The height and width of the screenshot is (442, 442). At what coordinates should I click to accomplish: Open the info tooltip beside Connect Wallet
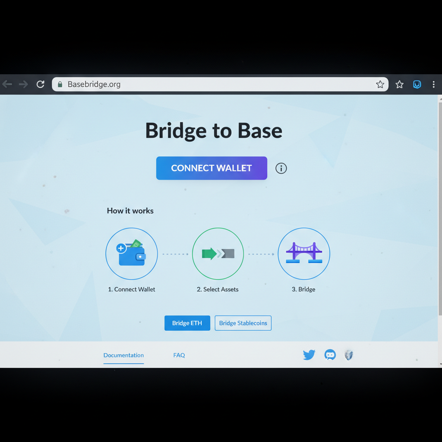coord(281,168)
